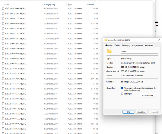This screenshot has width=162, height=134.
Task: Click file icon of 8707.2759528016.PcDx12
Action: point(3,124)
